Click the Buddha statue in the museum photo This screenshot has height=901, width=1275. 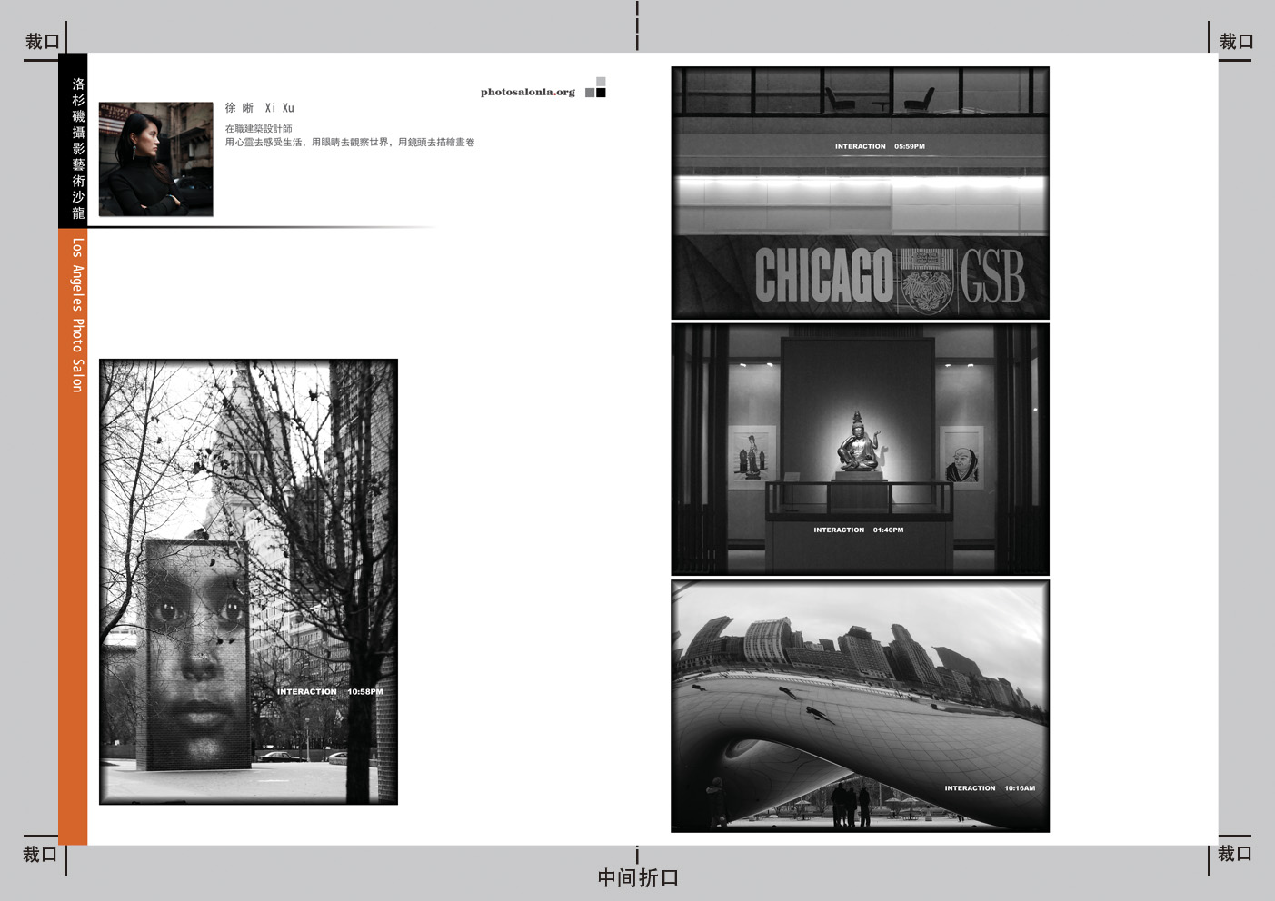pos(858,443)
